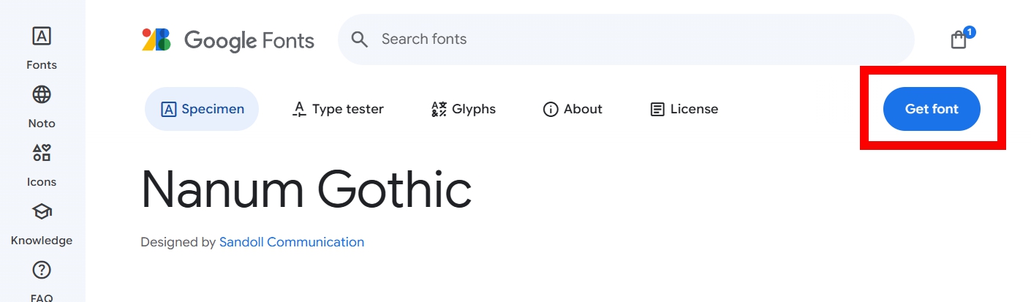Focus the Search fonts field

tap(626, 39)
